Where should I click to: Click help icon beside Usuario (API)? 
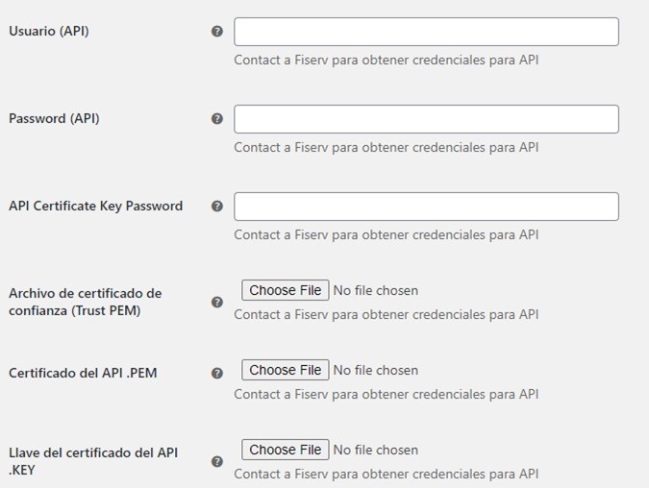click(x=217, y=32)
